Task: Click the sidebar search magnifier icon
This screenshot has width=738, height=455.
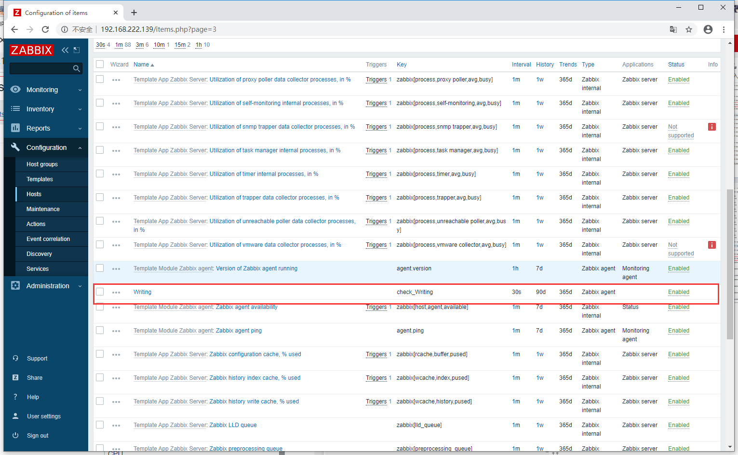Action: coord(76,68)
